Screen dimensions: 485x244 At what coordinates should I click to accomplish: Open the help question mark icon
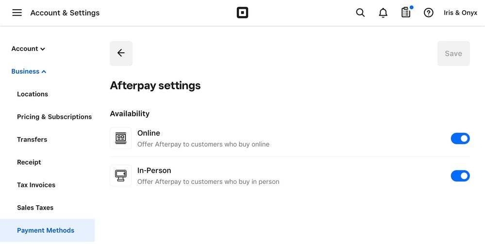[428, 13]
